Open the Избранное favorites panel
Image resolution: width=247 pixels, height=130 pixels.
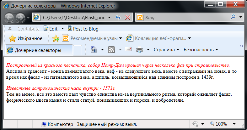pyautogui.click(x=25, y=38)
